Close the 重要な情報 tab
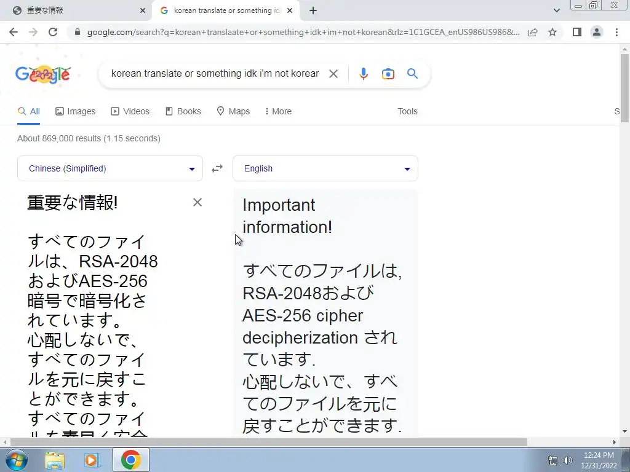 tap(143, 11)
